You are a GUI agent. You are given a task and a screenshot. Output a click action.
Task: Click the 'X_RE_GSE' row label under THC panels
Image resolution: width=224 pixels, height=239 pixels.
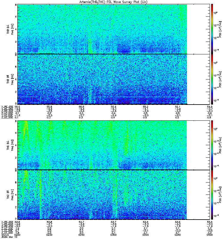pos(7,222)
